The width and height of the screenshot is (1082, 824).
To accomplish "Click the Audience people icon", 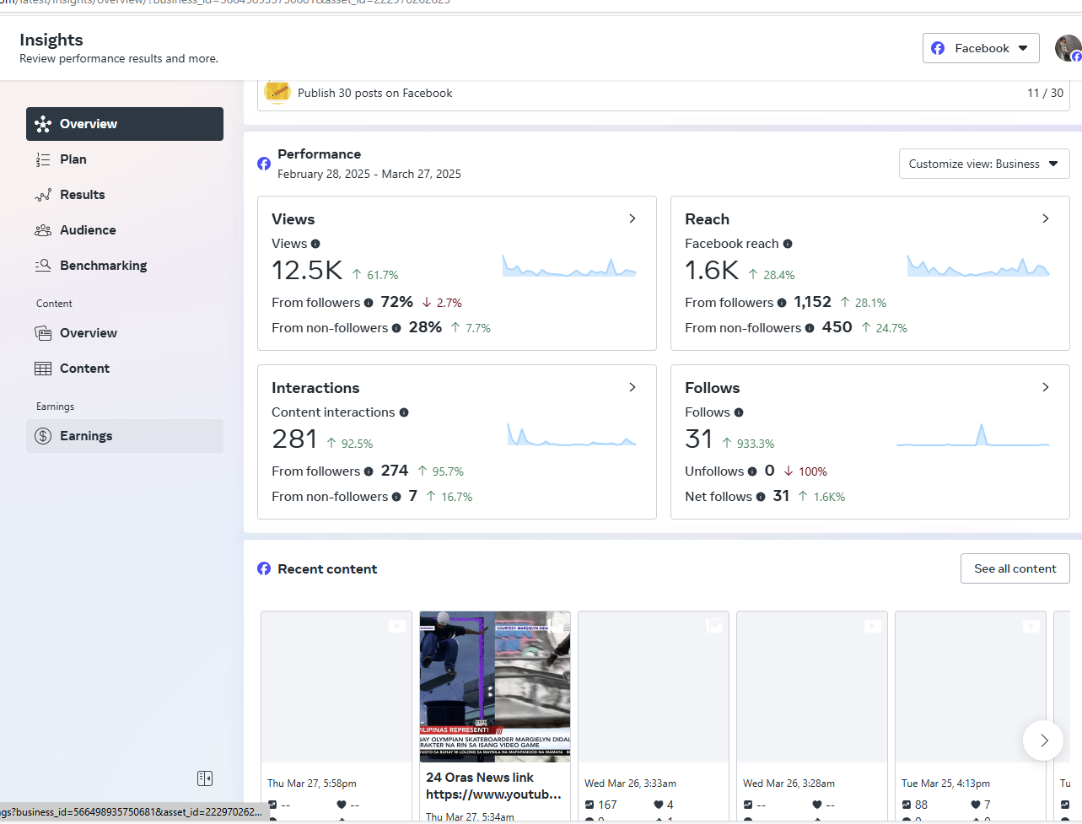I will point(43,230).
